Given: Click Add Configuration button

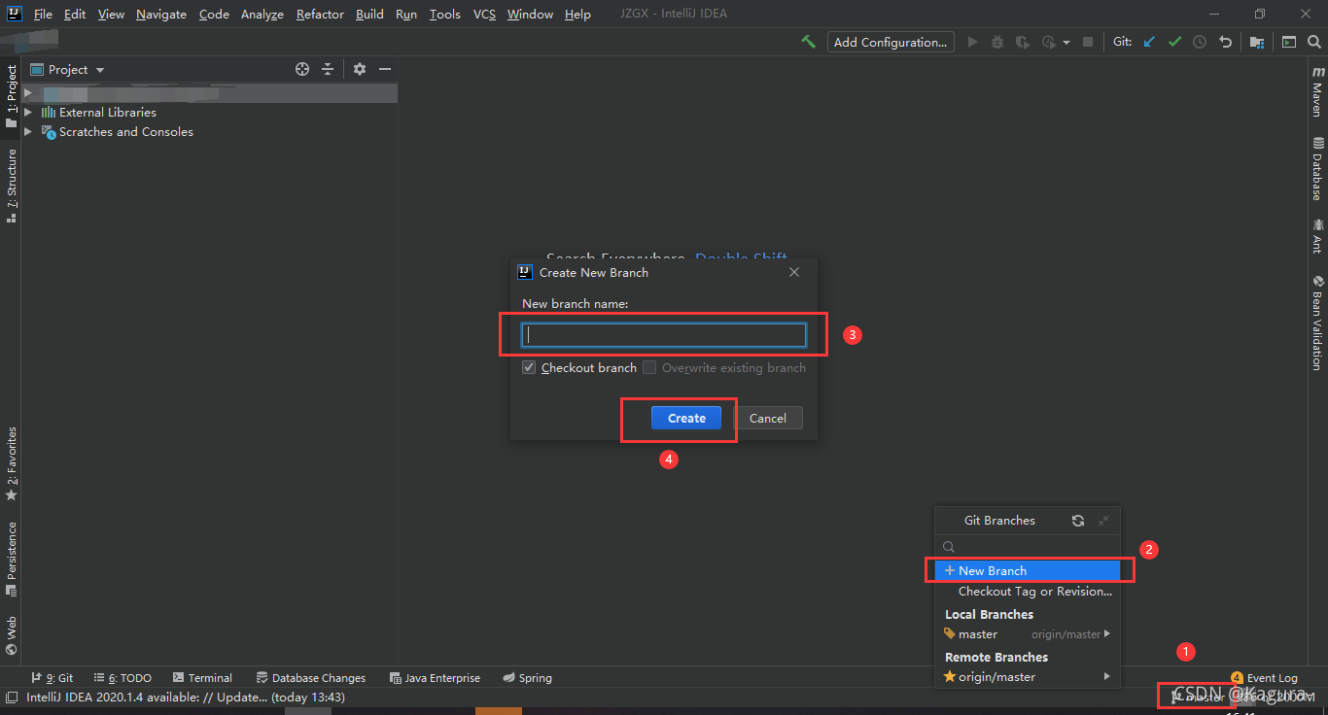Looking at the screenshot, I should tap(890, 42).
